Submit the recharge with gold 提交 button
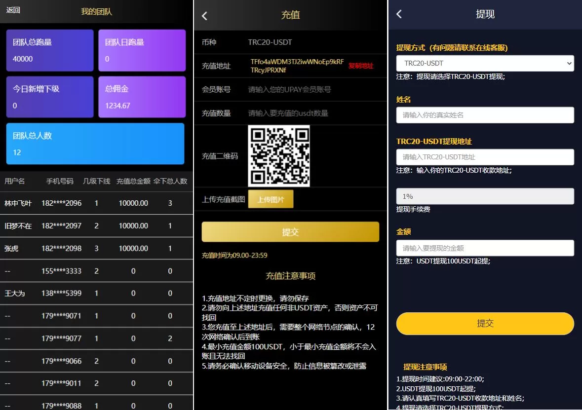582x410 pixels. pyautogui.click(x=290, y=232)
